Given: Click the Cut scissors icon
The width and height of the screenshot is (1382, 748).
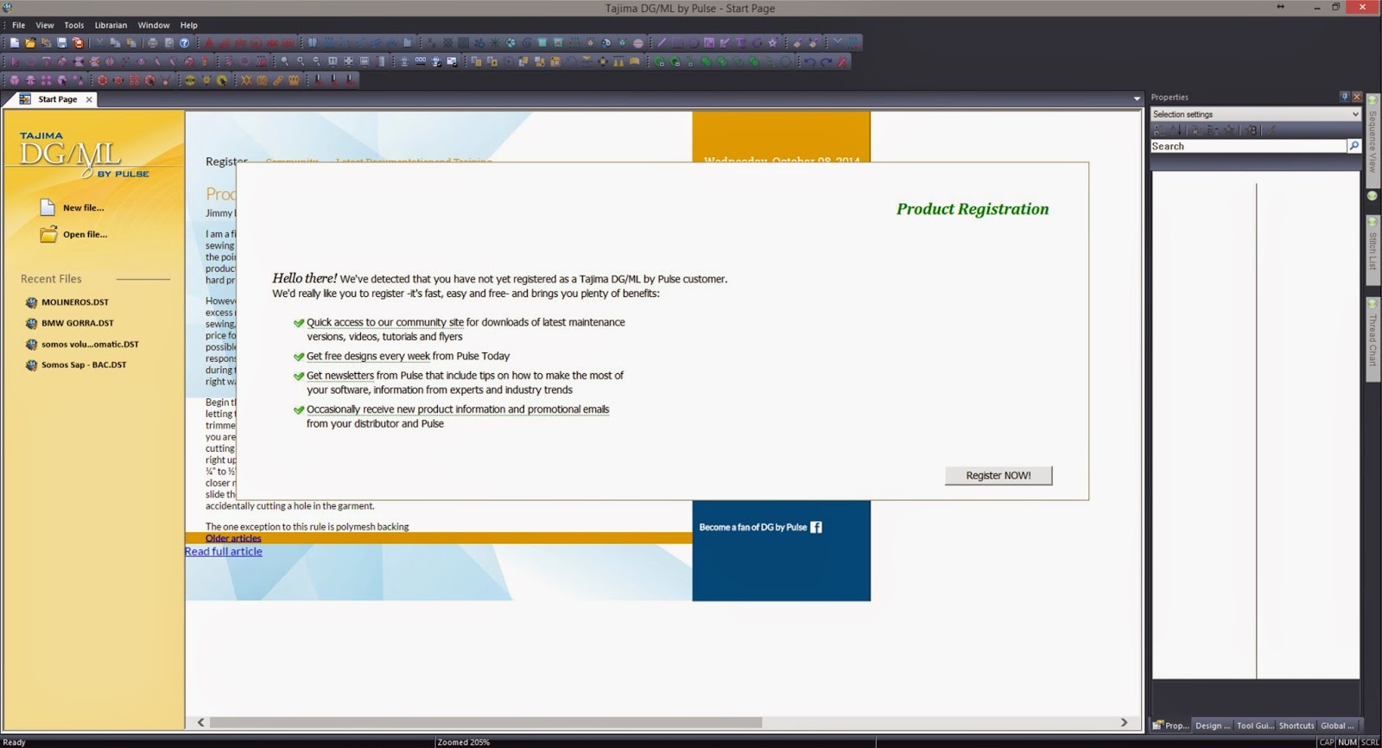Looking at the screenshot, I should click(99, 42).
